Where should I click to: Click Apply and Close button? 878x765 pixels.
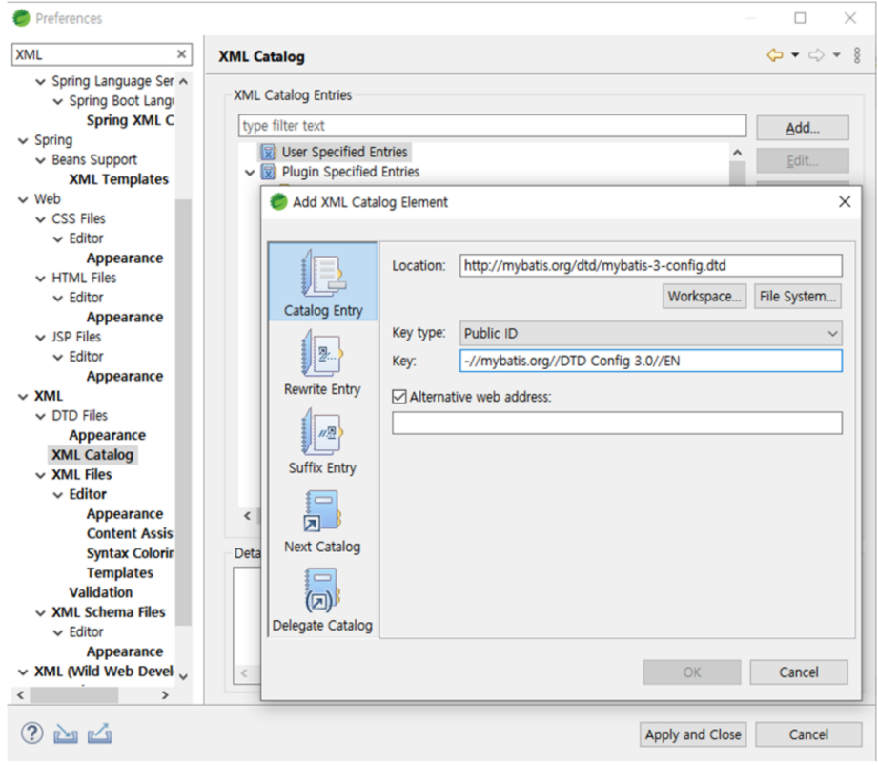tap(693, 734)
